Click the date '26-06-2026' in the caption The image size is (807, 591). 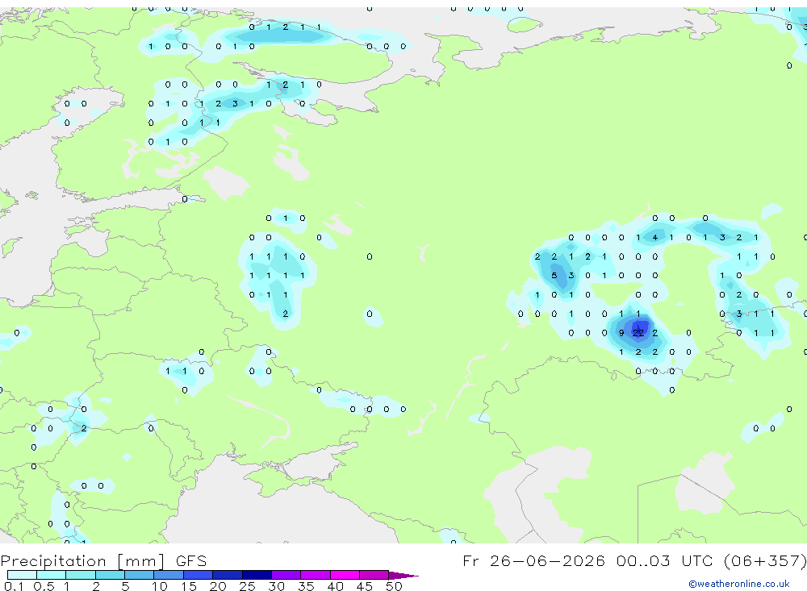[x=547, y=560]
